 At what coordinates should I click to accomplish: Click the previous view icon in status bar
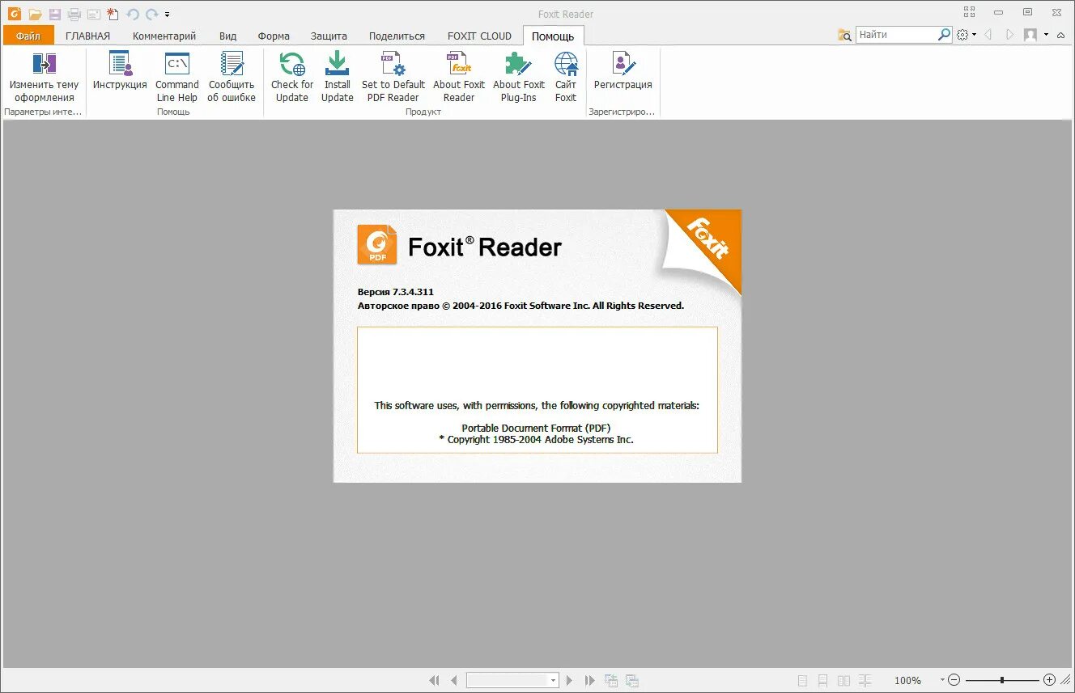pos(611,681)
